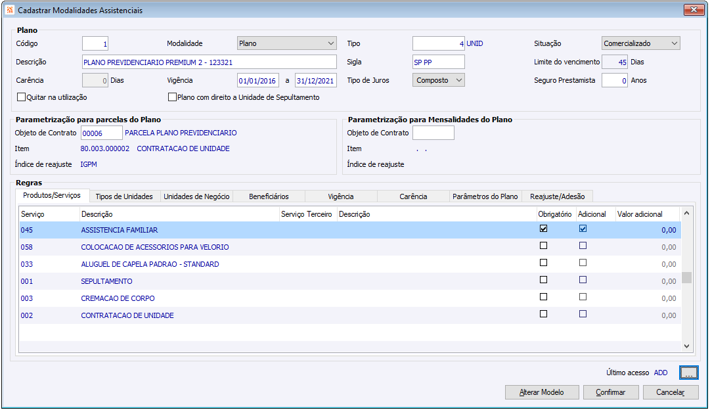710x410 pixels.
Task: Click the Alterar Modelo button
Action: click(542, 392)
